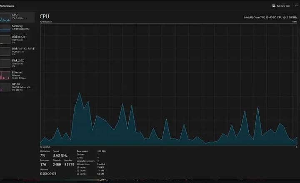
Task: Open GPU 0 NVIDIA GeForce view
Action: click(x=17, y=87)
